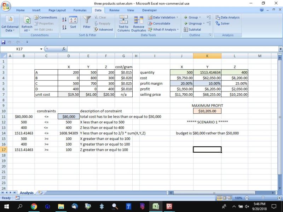Toggle the Filter funnel
The height and width of the screenshot is (212, 283).
coord(87,22)
